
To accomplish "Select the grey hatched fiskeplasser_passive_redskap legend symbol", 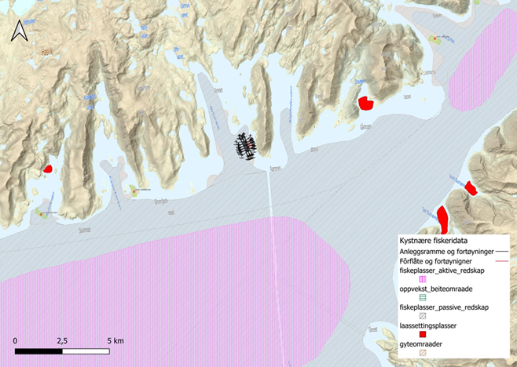I will [x=422, y=315].
